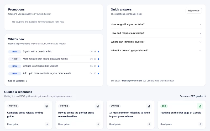Open 'Complete press release writing guide' title

(25, 114)
